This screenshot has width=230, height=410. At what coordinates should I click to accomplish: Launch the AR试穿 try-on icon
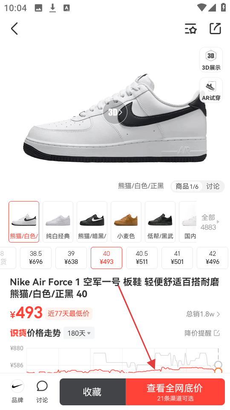coord(211,90)
